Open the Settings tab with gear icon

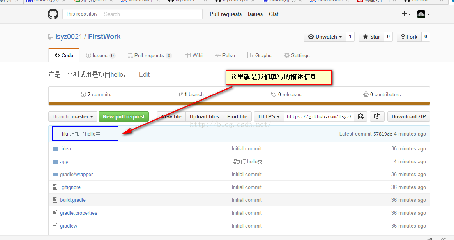pos(297,55)
